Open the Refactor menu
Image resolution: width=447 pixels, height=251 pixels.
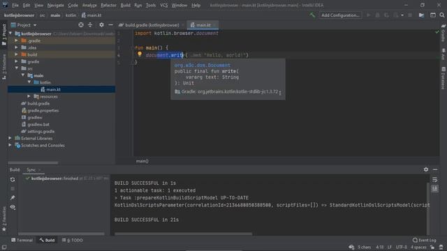tap(108, 5)
